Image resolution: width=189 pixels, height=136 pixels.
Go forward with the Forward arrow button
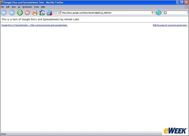[12, 12]
